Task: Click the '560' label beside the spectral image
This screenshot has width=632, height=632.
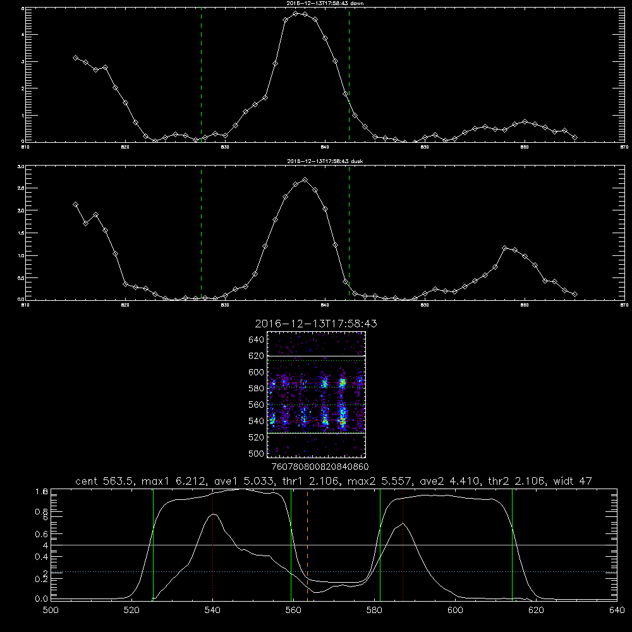Action: click(257, 404)
